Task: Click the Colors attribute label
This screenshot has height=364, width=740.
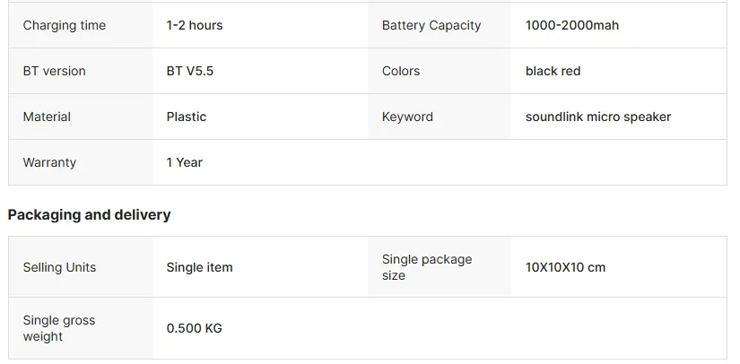Action: [x=401, y=71]
